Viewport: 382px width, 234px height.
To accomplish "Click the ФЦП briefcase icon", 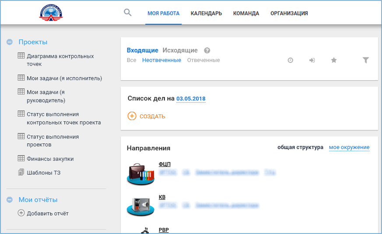I will [140, 173].
